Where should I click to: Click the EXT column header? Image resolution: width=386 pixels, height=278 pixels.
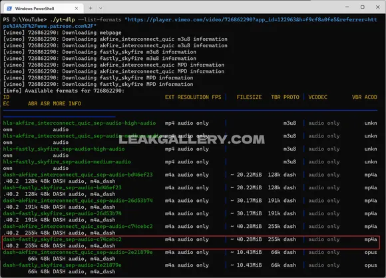pos(170,97)
